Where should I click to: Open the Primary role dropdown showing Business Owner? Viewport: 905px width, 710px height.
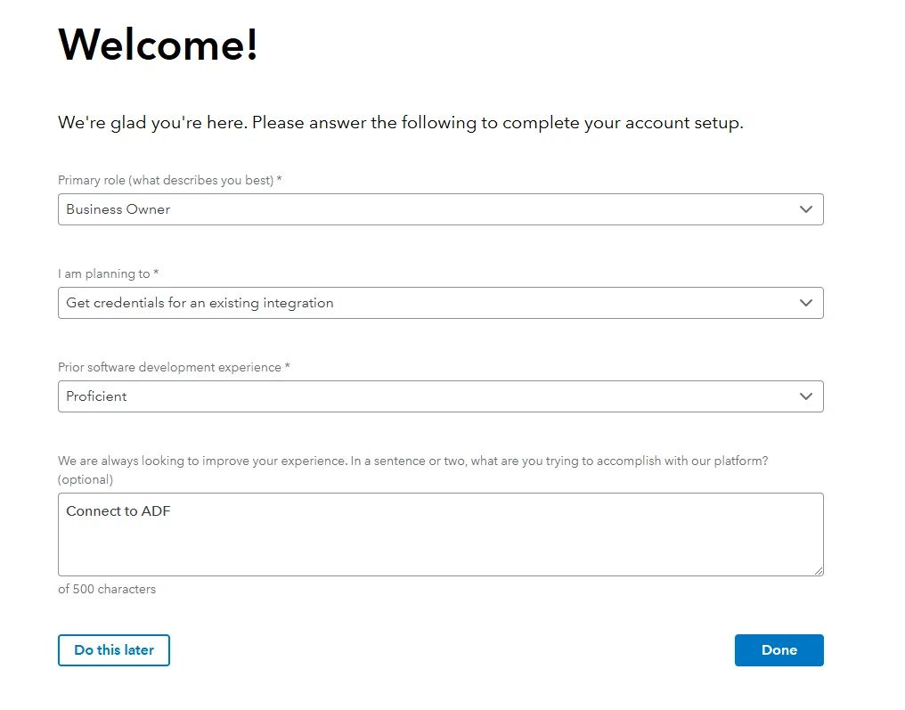click(x=440, y=209)
